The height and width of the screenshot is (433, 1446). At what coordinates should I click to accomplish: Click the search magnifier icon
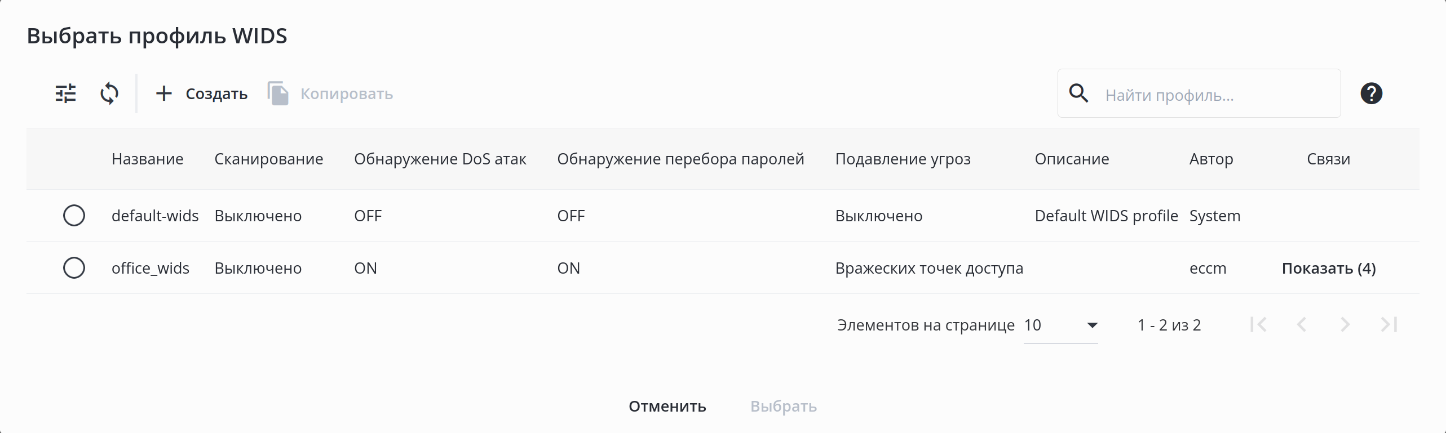click(x=1078, y=93)
